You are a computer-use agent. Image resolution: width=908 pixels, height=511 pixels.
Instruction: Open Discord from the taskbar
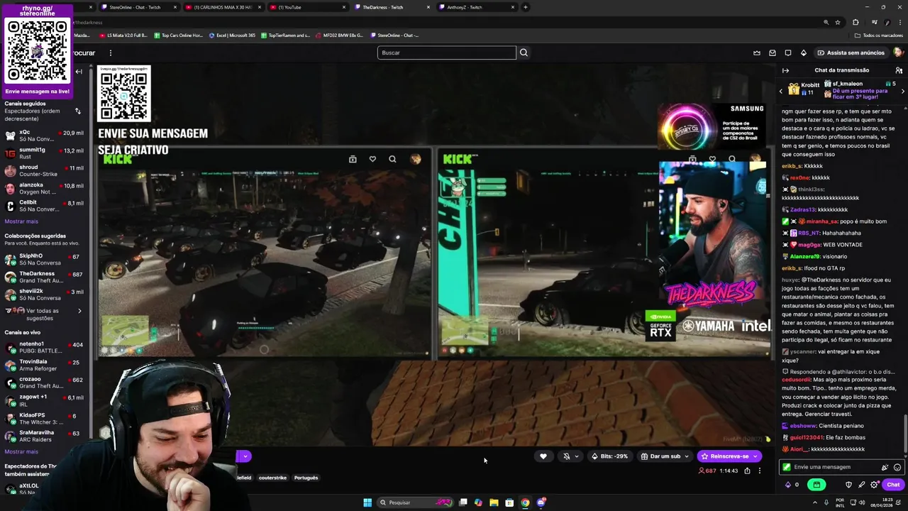pyautogui.click(x=541, y=502)
